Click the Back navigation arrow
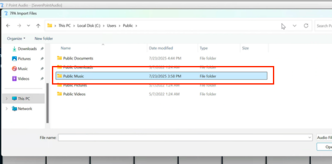The width and height of the screenshot is (332, 164). (x=8, y=26)
